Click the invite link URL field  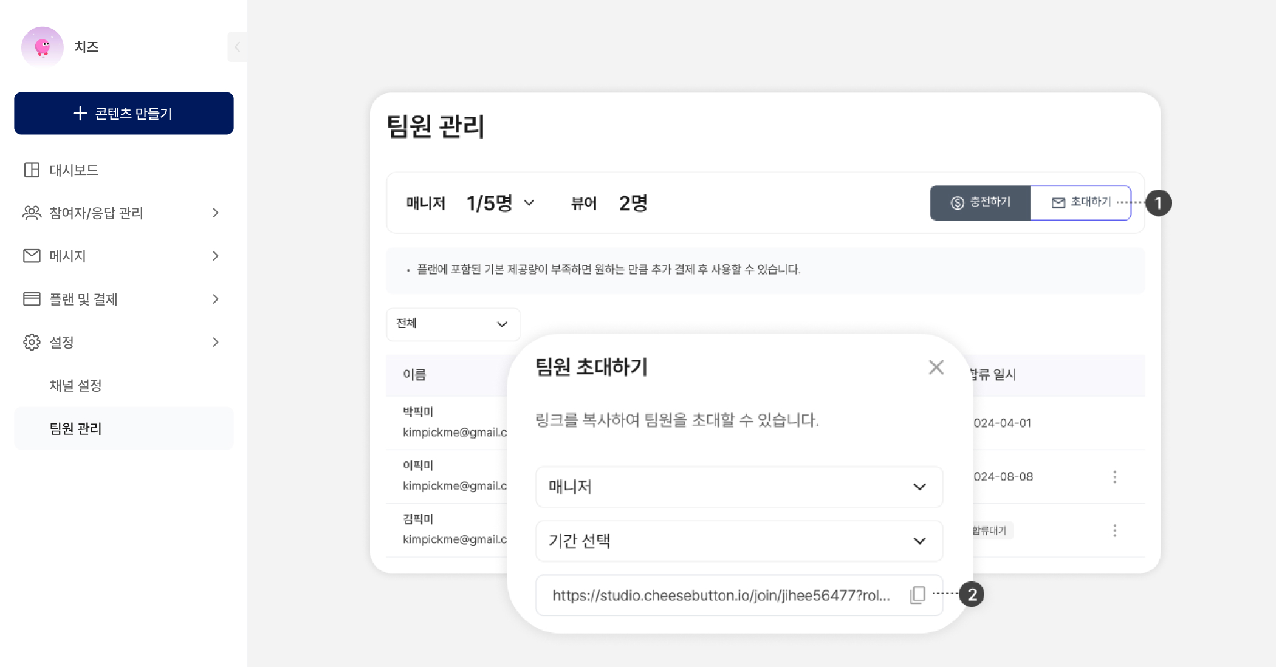click(x=721, y=595)
